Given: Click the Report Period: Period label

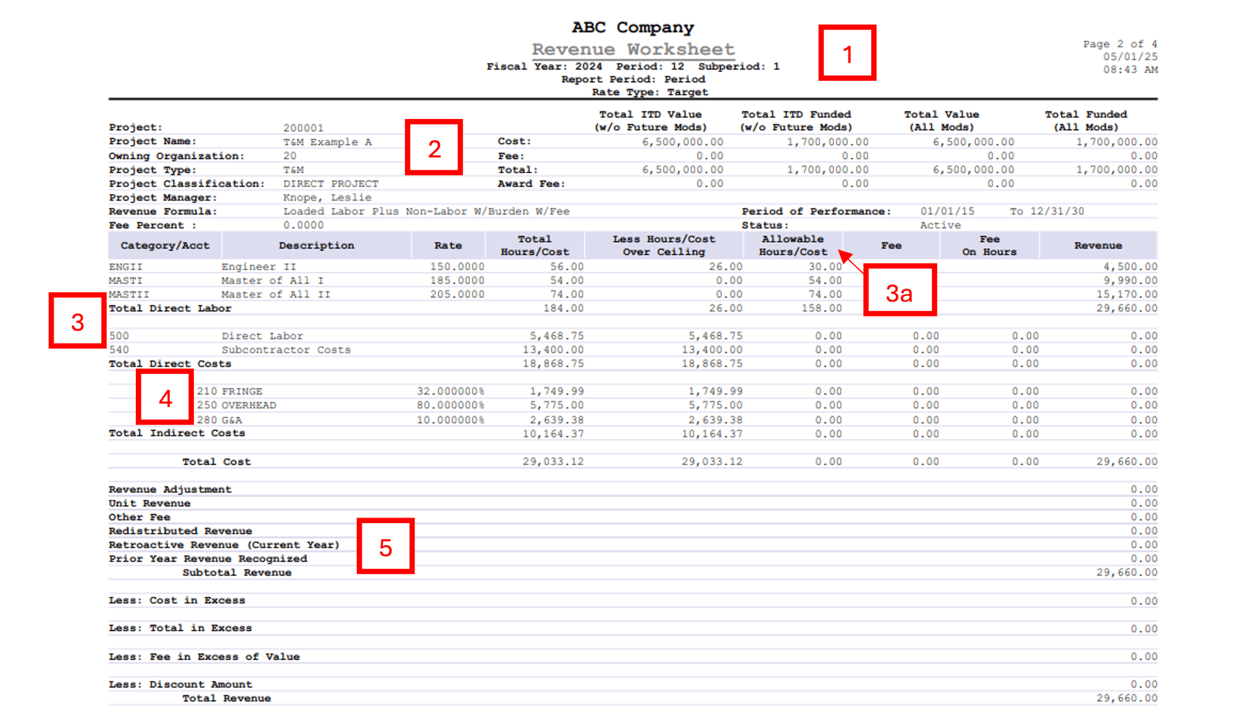Looking at the screenshot, I should [632, 78].
